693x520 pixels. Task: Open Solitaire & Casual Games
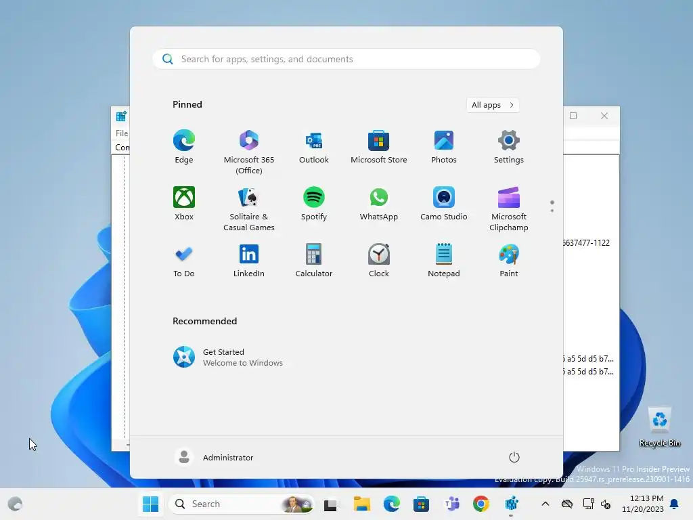[x=249, y=209]
